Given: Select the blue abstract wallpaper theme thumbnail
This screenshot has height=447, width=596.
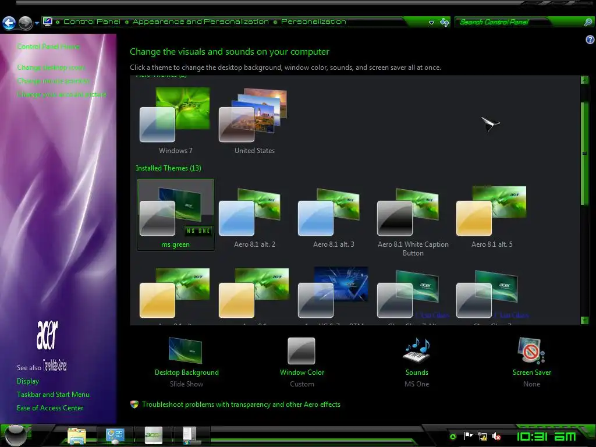Looking at the screenshot, I should (x=334, y=293).
